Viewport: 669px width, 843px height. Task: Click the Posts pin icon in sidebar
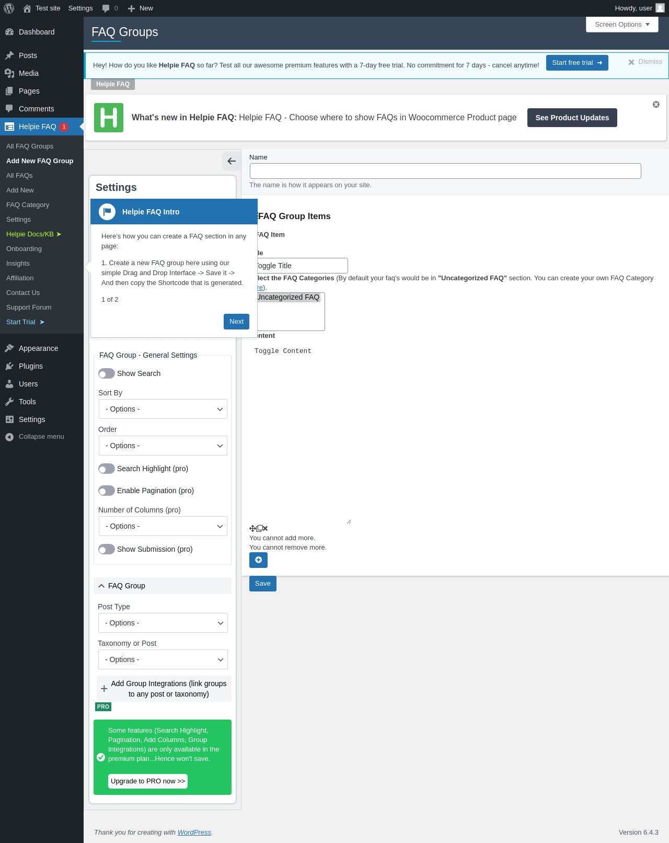click(x=9, y=55)
